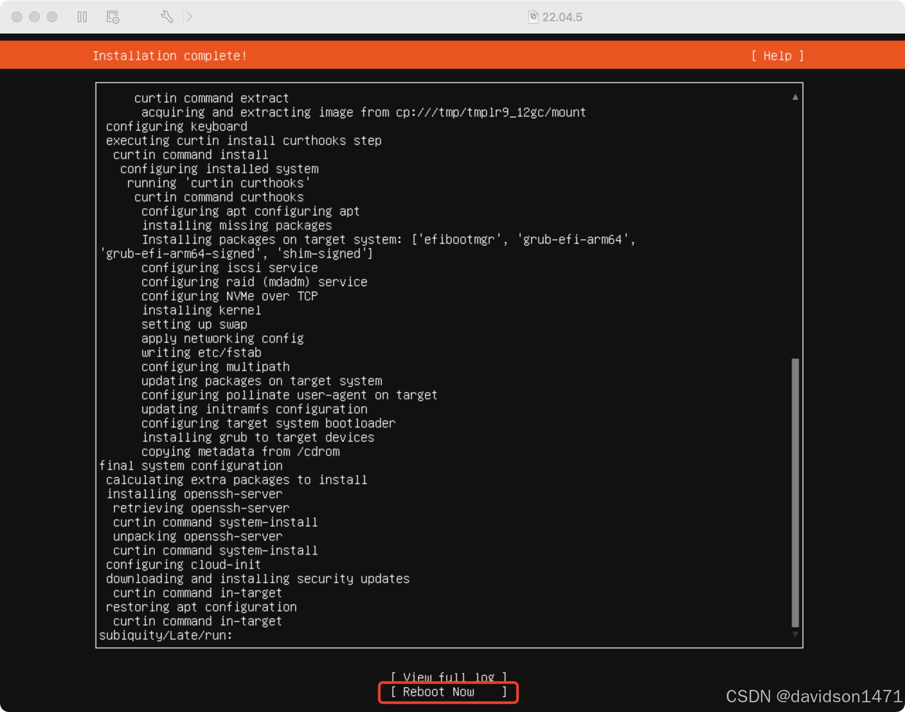Click the installing kernel log entry
905x712 pixels.
[x=201, y=310]
